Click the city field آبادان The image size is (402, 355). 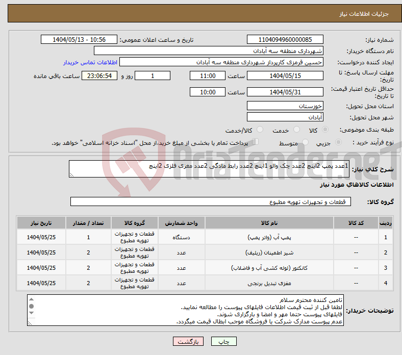[x=285, y=117]
